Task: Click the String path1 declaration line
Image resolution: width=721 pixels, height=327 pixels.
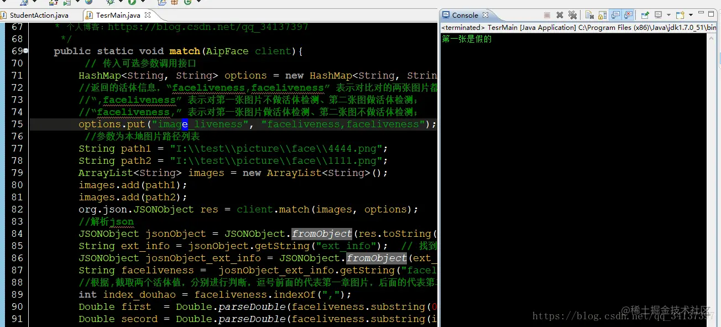Action: [233, 148]
